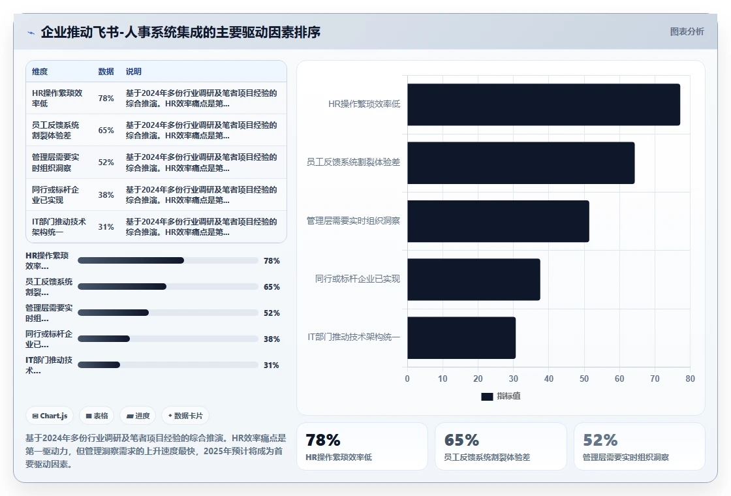Click the 管理层需要实时组 progress bar
The width and height of the screenshot is (731, 496).
pyautogui.click(x=168, y=313)
